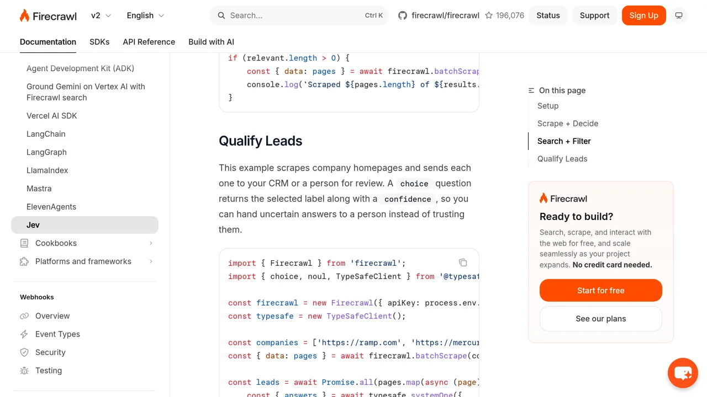Click the Testing bug icon

[24, 371]
